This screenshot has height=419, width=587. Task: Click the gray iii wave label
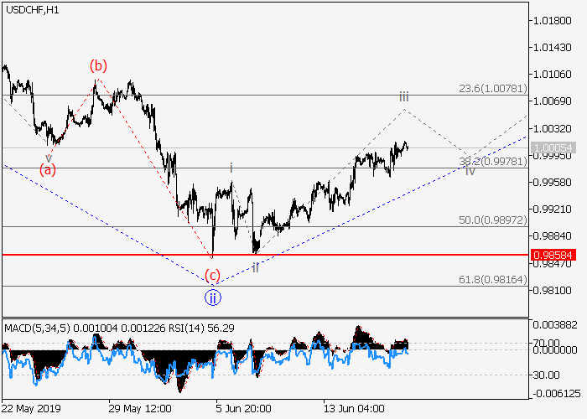(403, 96)
